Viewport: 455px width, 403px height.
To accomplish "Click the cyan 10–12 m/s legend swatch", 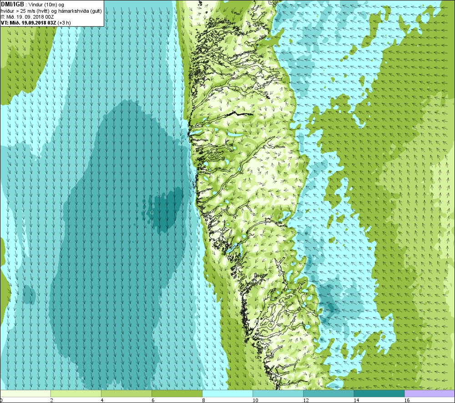I will coord(278,393).
